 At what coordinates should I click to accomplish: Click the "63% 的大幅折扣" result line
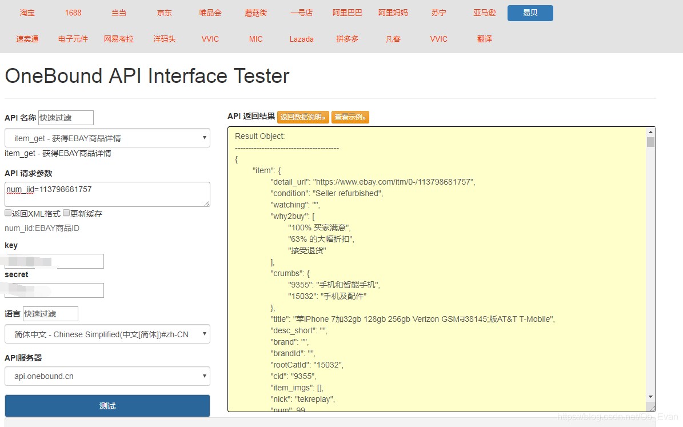[321, 239]
